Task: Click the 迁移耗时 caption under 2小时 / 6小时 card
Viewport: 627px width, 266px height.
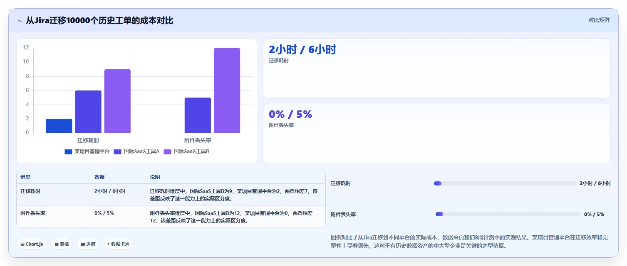Action: point(279,61)
